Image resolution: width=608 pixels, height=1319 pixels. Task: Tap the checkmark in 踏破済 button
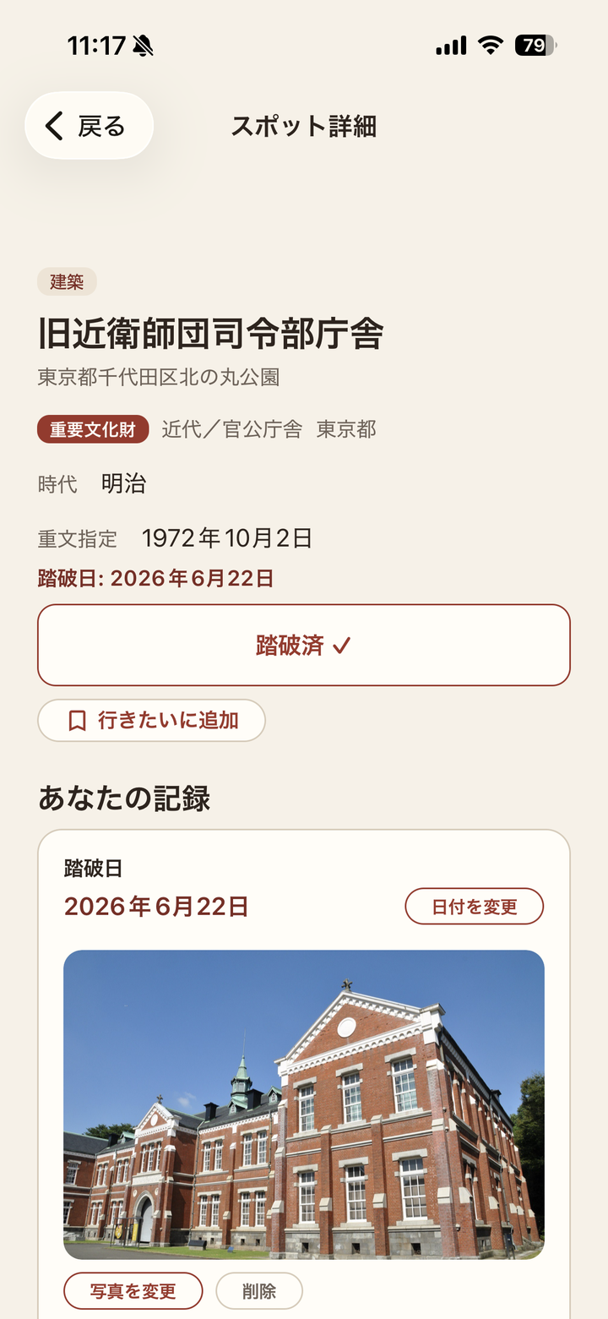[342, 646]
